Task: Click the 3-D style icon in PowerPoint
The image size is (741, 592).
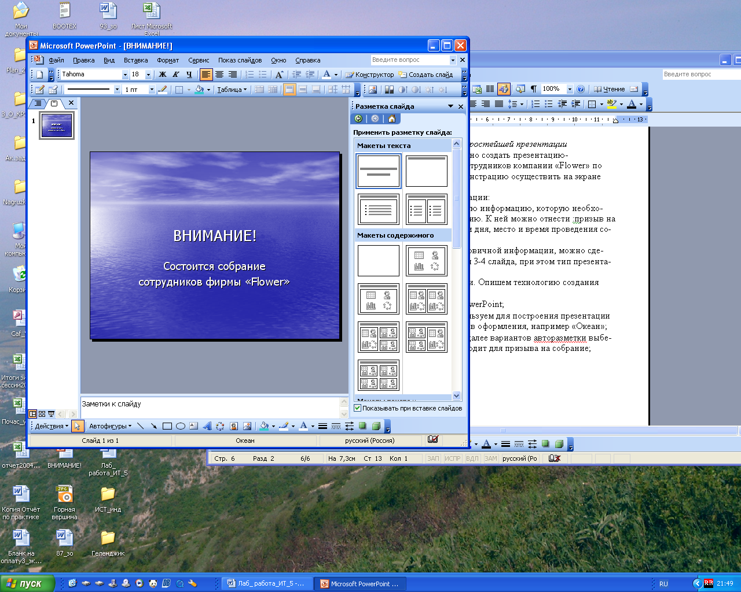Action: point(376,426)
